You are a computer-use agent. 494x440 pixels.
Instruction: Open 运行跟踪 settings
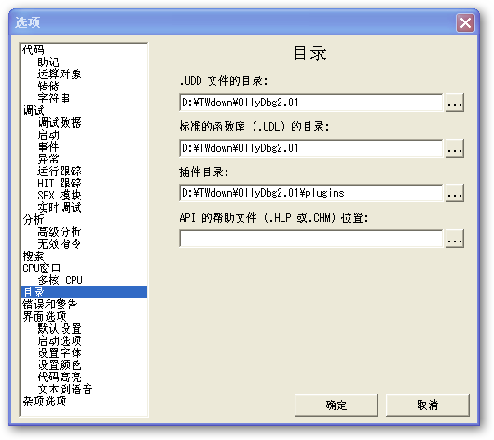[60, 171]
